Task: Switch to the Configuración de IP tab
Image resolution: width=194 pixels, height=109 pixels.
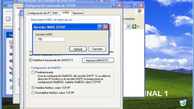Action: point(38,13)
